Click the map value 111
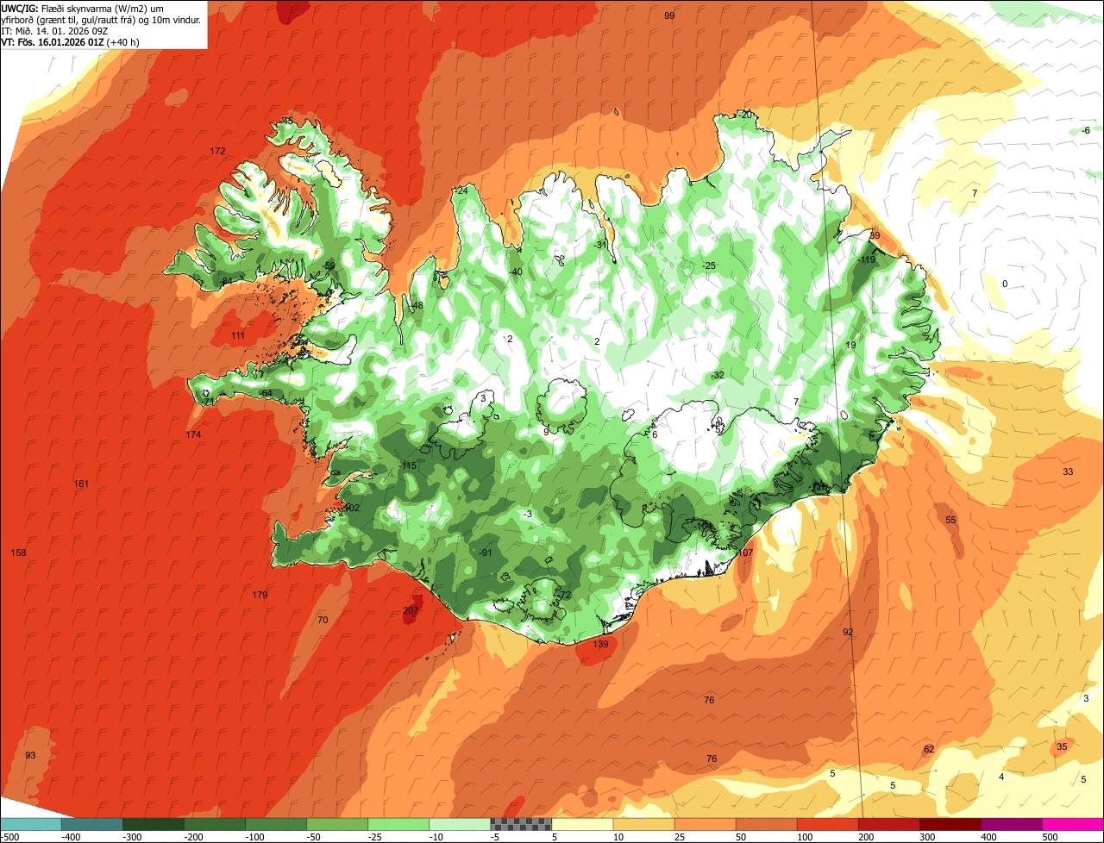This screenshot has width=1104, height=843. 239,335
